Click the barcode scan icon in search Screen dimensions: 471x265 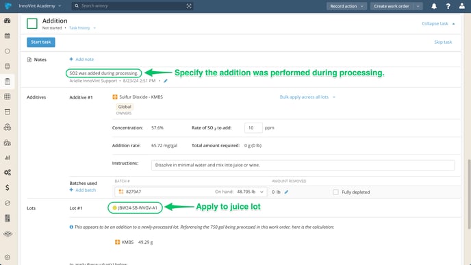[189, 6]
